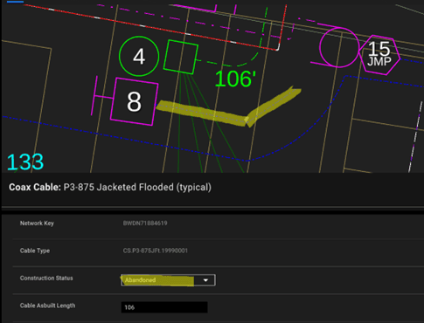Select the green circle node labeled 4
The image size is (424, 323).
(x=139, y=57)
